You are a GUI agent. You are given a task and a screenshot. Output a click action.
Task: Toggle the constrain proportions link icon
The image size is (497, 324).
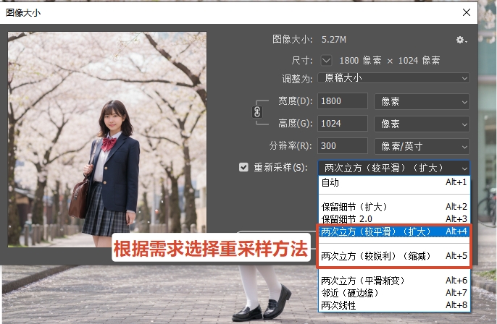coord(257,112)
